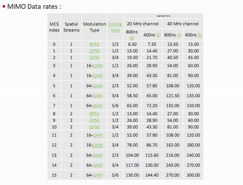Follow GI link beside 40 MHz 400ns
243x185 pixels.
tap(200, 35)
